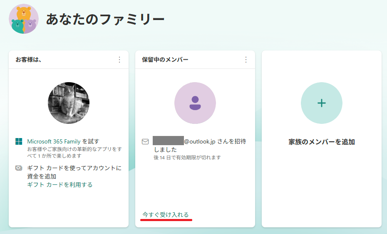Click 後 14 日で有効期限が切れます text
This screenshot has height=234, width=387.
187,158
